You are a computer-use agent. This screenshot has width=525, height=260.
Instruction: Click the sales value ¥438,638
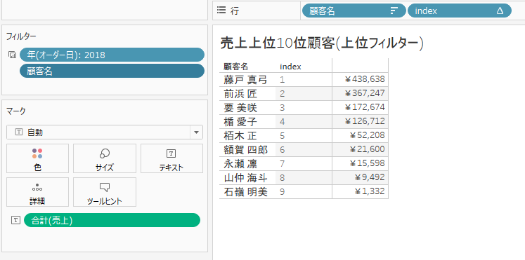364,79
